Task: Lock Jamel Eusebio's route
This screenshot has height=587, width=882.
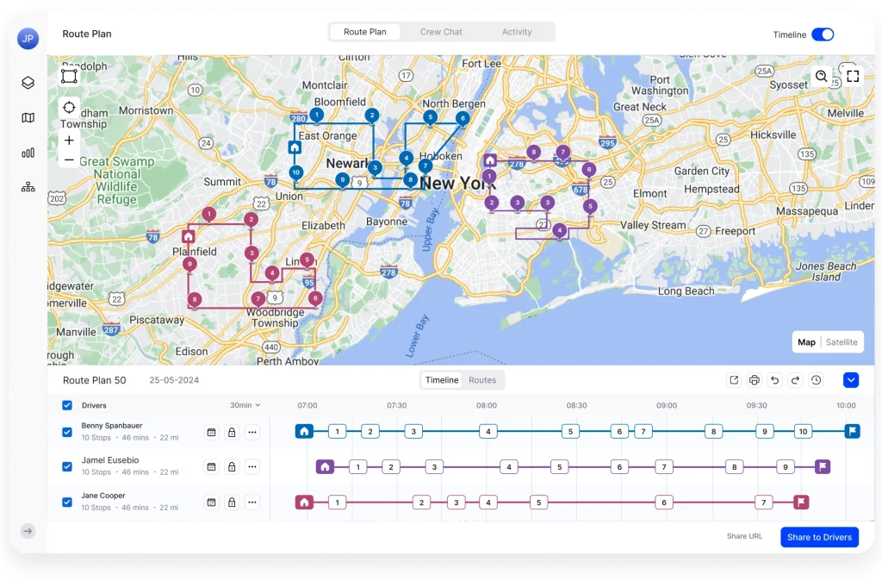Action: click(x=232, y=466)
